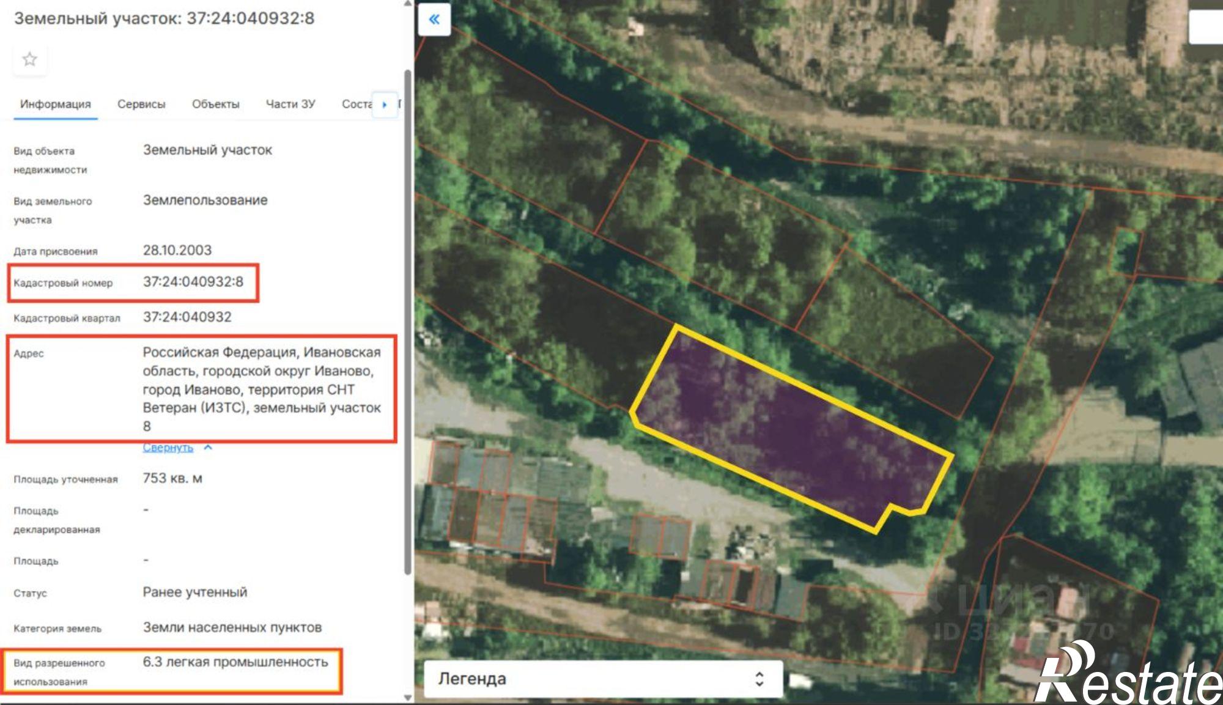Collapse the side panel with double chevron

(434, 20)
